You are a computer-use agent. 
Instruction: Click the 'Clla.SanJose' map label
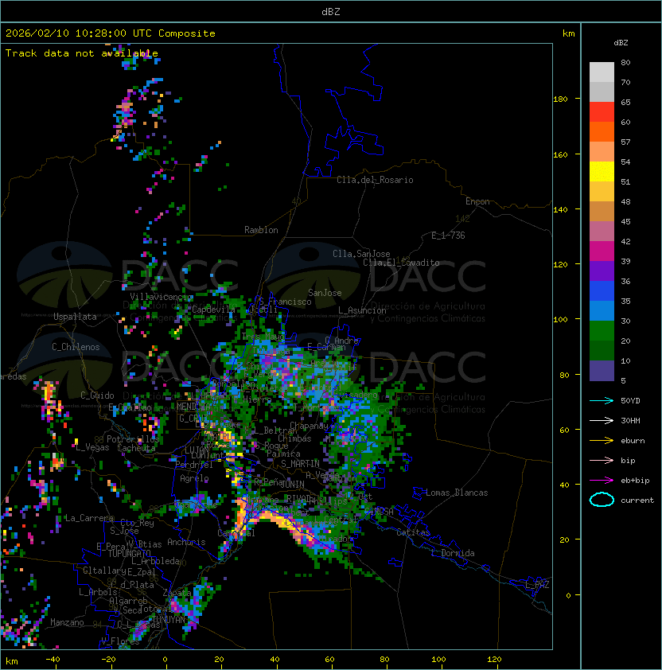coord(361,254)
